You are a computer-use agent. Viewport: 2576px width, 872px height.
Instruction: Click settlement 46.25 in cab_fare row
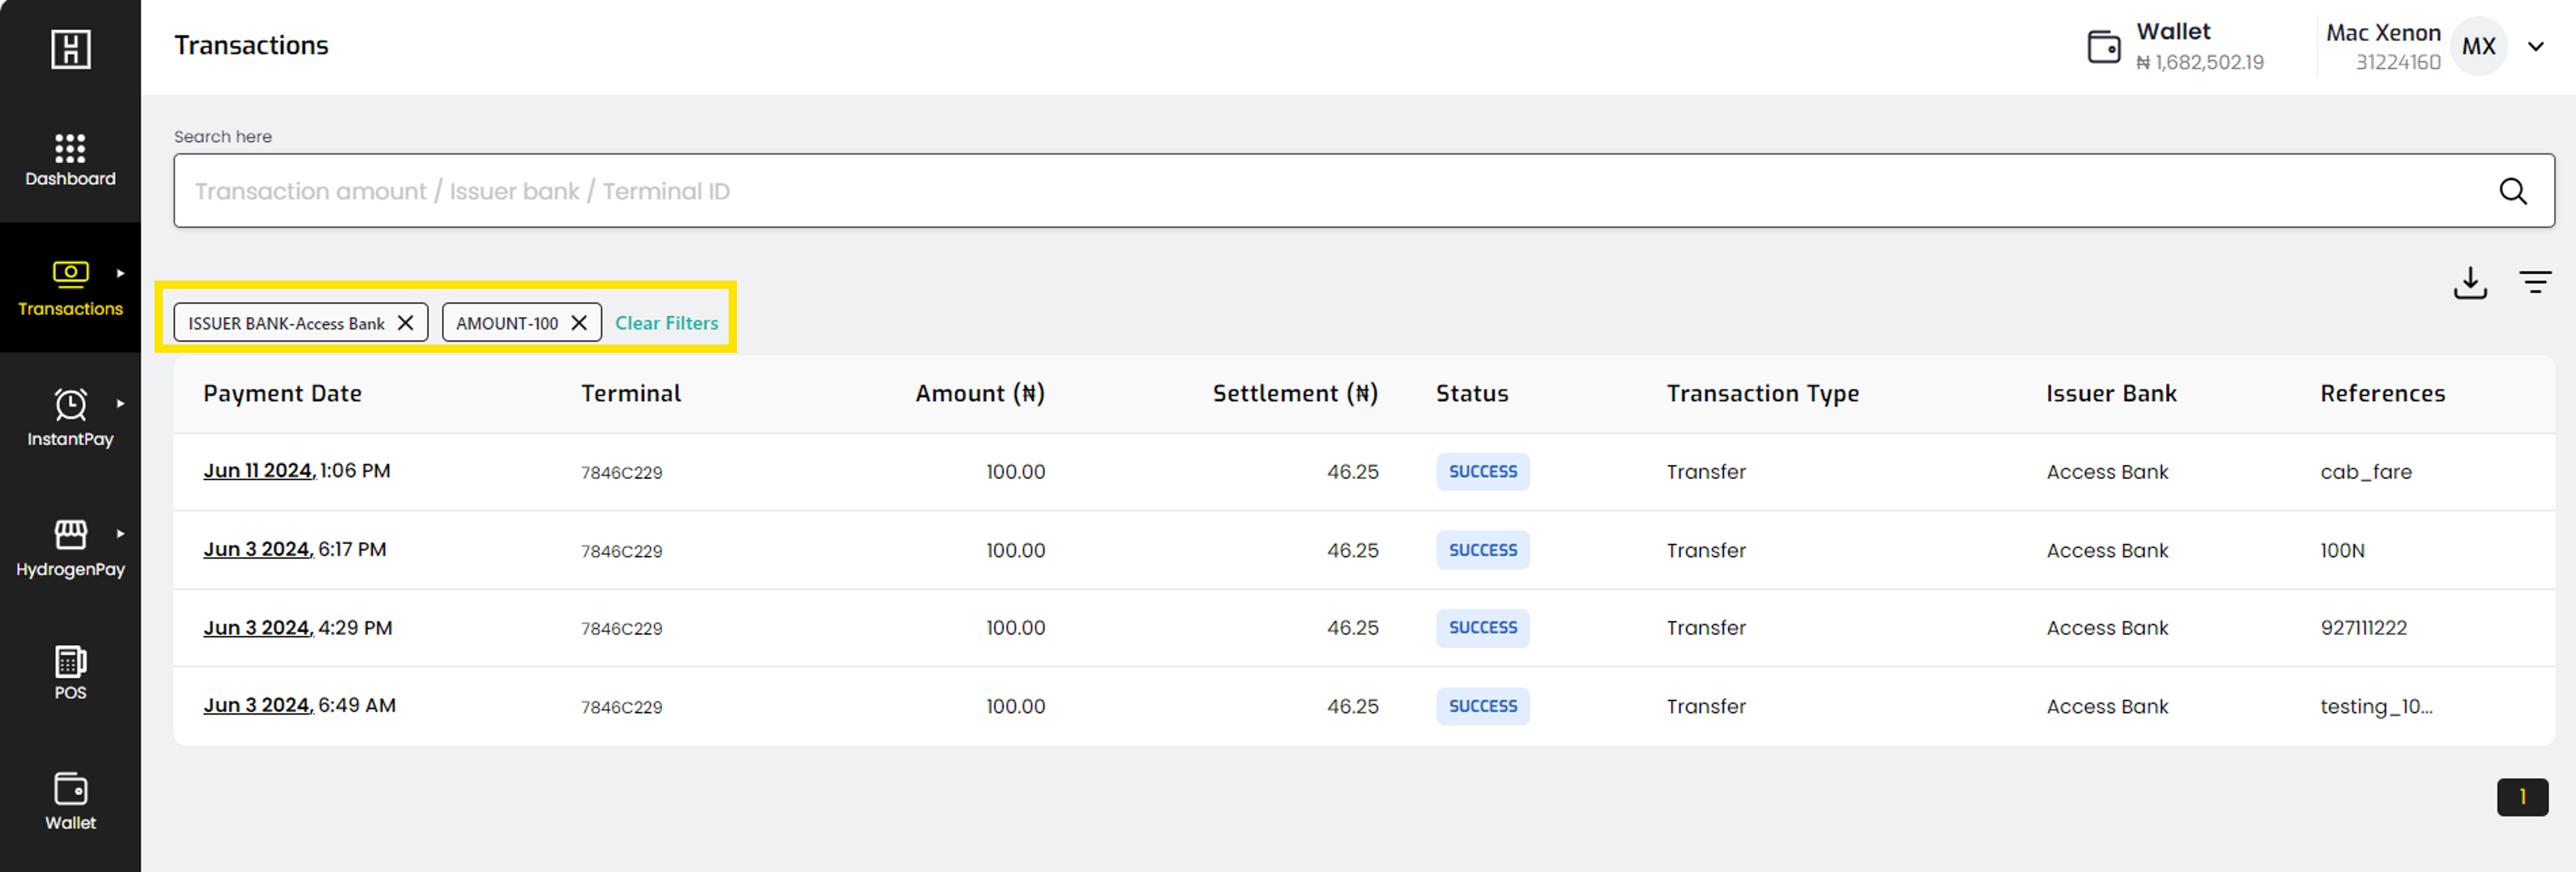coord(1352,472)
